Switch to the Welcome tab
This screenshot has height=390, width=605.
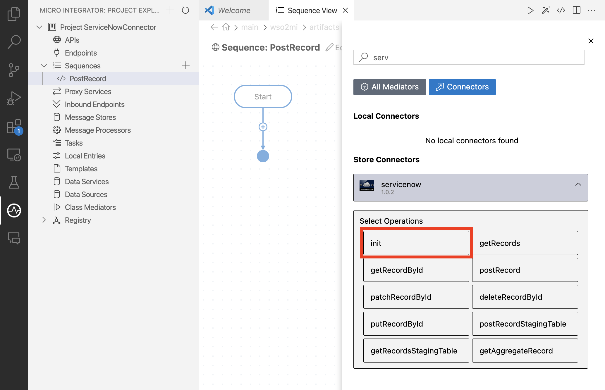pyautogui.click(x=234, y=11)
